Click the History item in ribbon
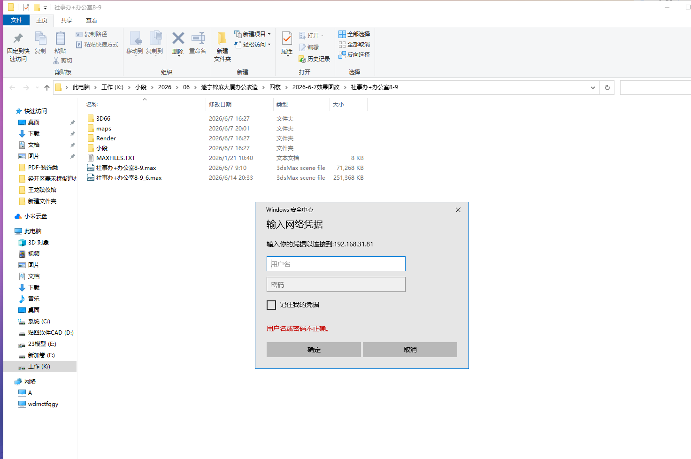 coord(314,59)
